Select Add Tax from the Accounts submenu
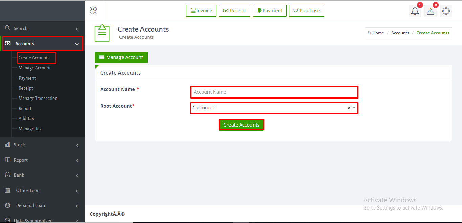462x223 pixels. 26,118
